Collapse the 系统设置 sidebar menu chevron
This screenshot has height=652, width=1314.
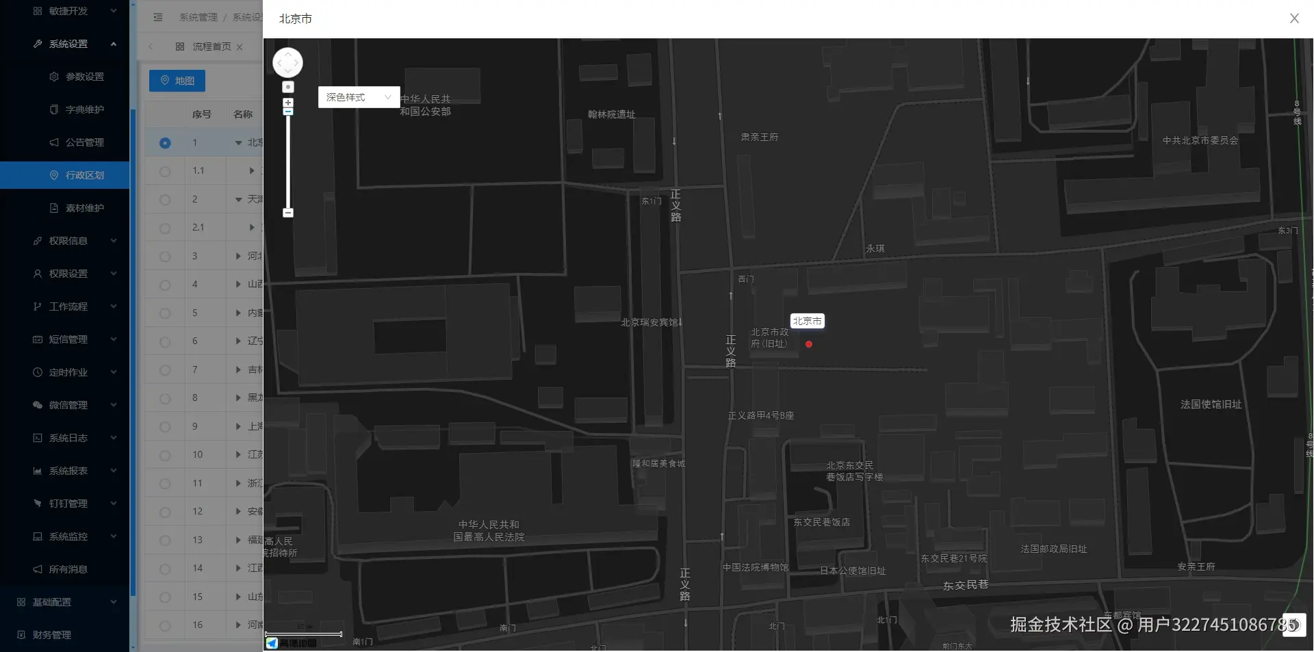point(114,44)
